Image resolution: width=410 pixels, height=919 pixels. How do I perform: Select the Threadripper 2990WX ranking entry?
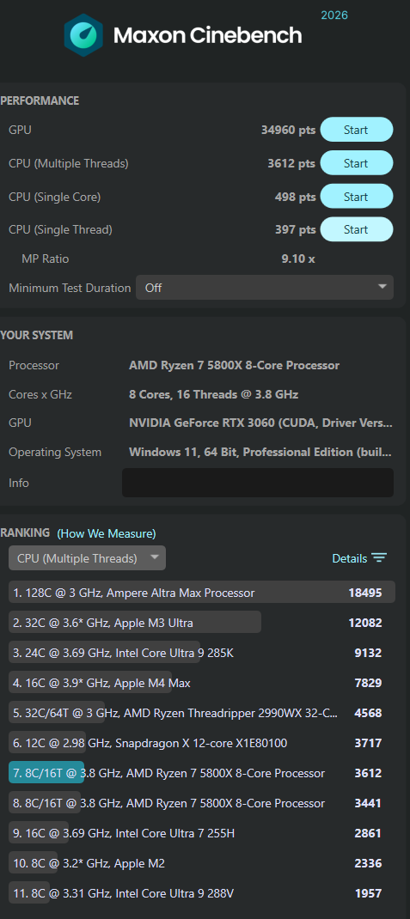pyautogui.click(x=202, y=713)
